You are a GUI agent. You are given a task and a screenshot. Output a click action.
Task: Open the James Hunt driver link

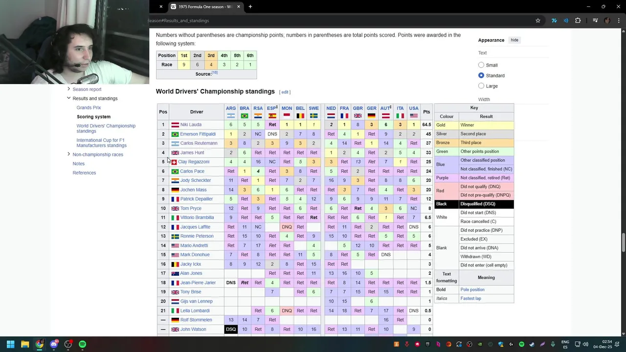[x=192, y=153]
